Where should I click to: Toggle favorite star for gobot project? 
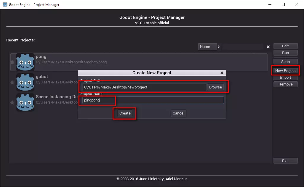pos(12,83)
